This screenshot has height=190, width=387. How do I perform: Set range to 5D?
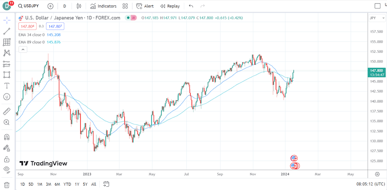point(31,184)
